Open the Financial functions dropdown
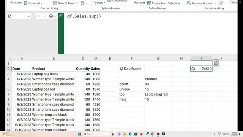The height and width of the screenshot is (137, 243). click(x=33, y=3)
